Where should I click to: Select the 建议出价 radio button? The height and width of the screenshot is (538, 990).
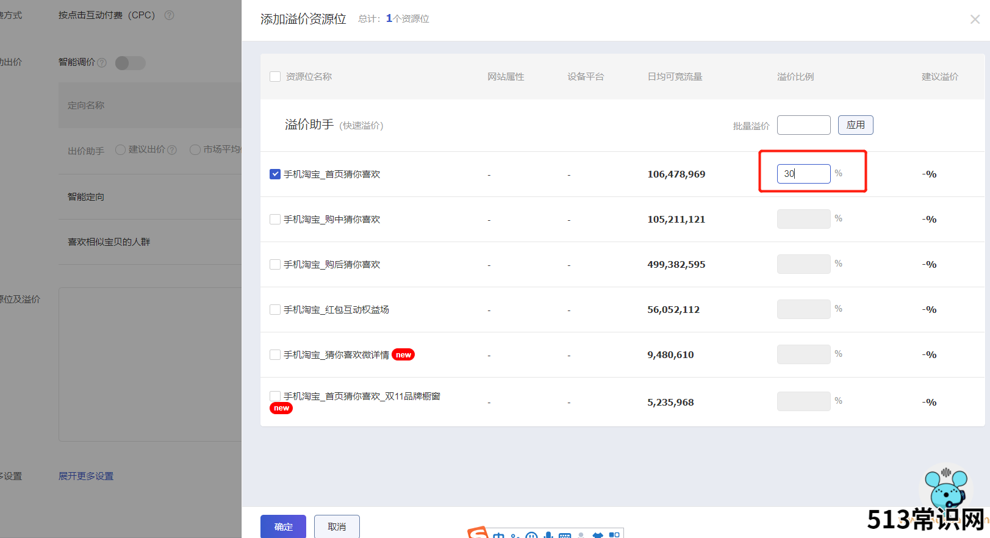pos(120,149)
